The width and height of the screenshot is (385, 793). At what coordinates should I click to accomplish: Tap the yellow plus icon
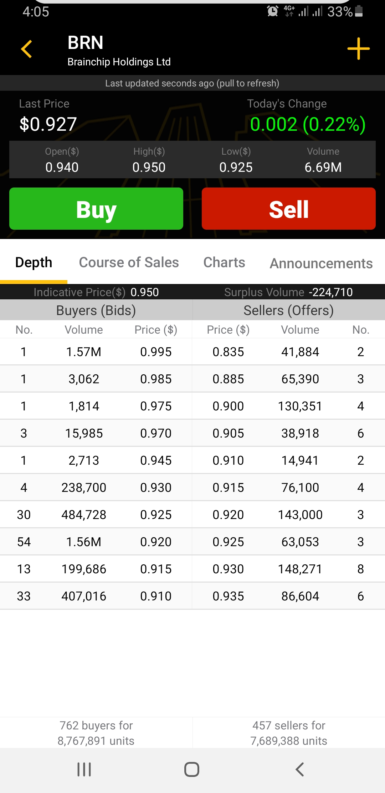click(358, 49)
